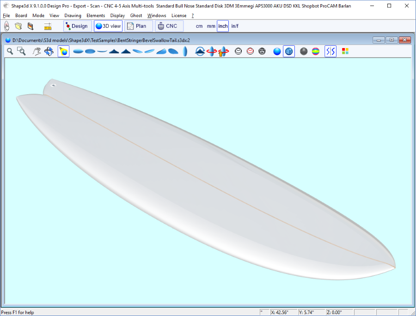416x316 pixels.
Task: Click the surfboard nose tip in viewport
Action: coord(394,267)
